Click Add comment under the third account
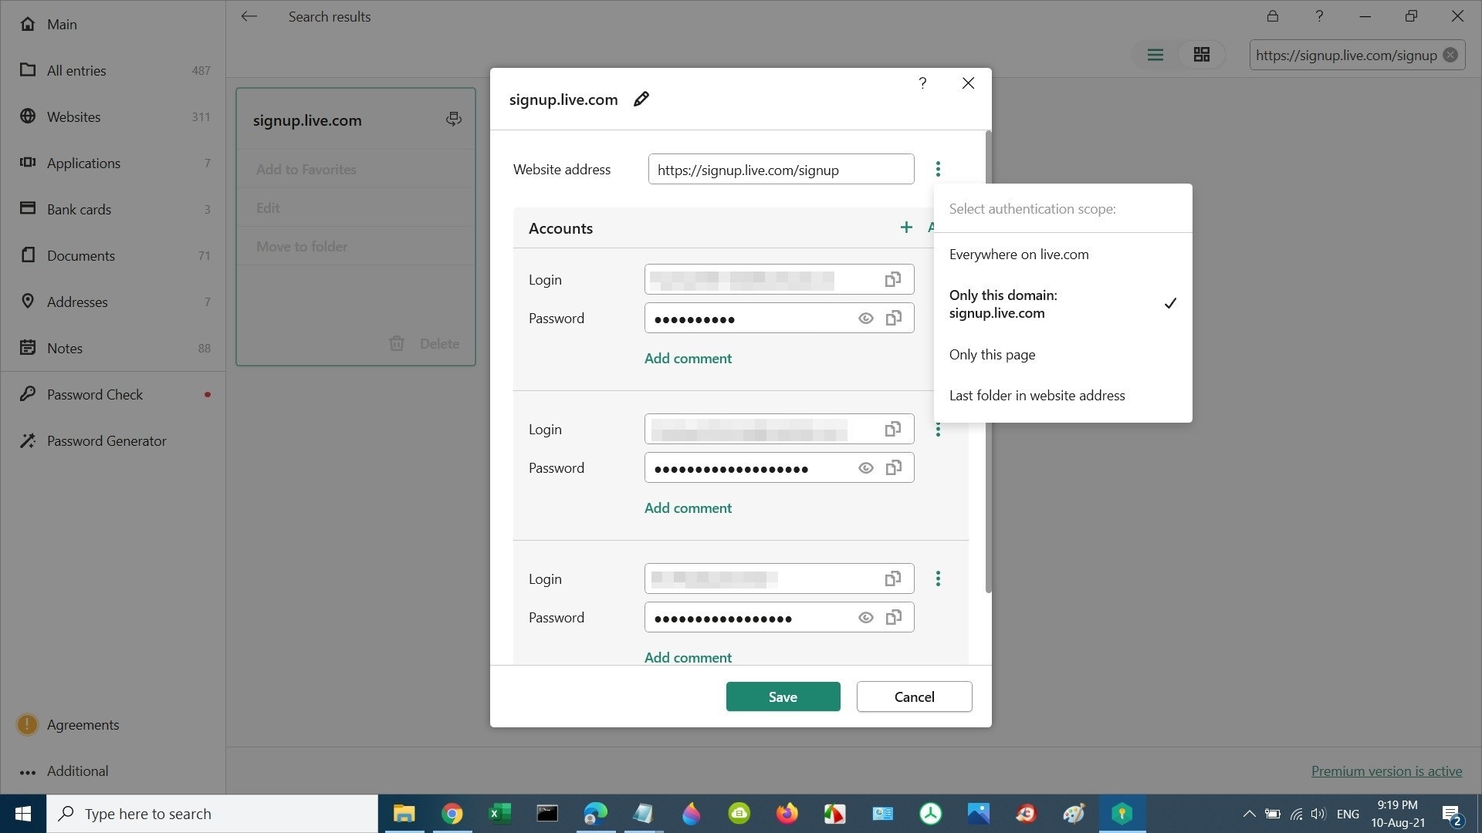1482x833 pixels. (x=688, y=657)
